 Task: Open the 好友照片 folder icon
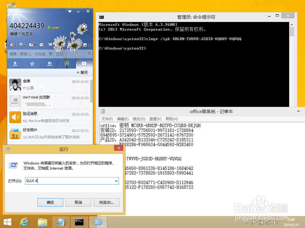point(15,133)
